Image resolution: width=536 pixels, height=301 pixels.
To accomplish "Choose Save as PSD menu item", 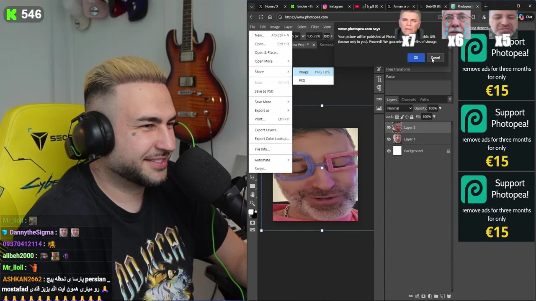I will coord(271,91).
